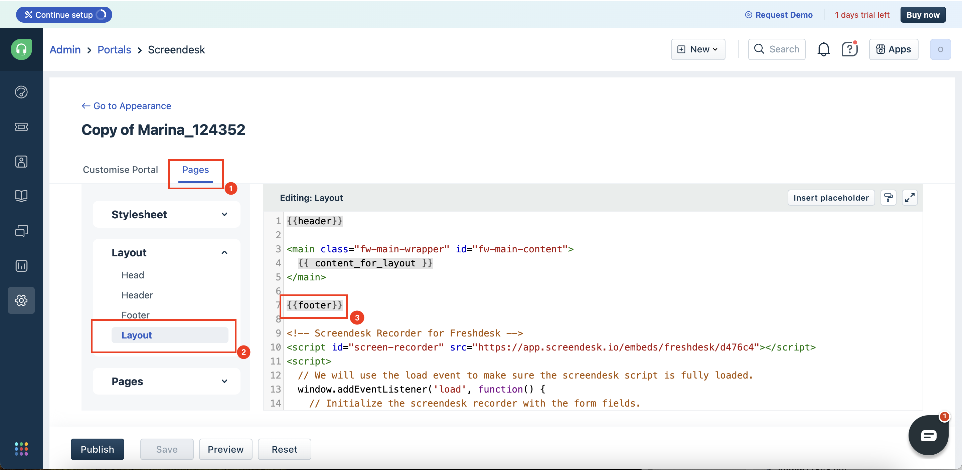Open the app switcher dots icon

[x=21, y=449]
